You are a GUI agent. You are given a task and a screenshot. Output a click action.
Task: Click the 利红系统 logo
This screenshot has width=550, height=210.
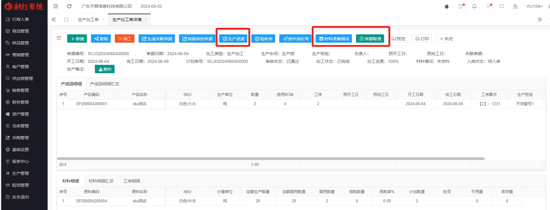click(24, 7)
